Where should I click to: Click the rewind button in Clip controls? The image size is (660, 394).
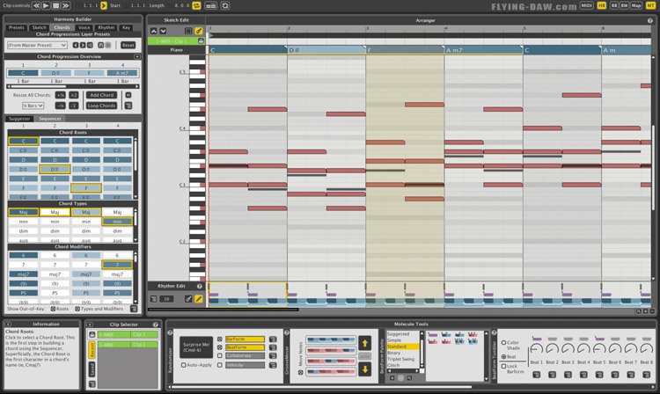(36, 5)
